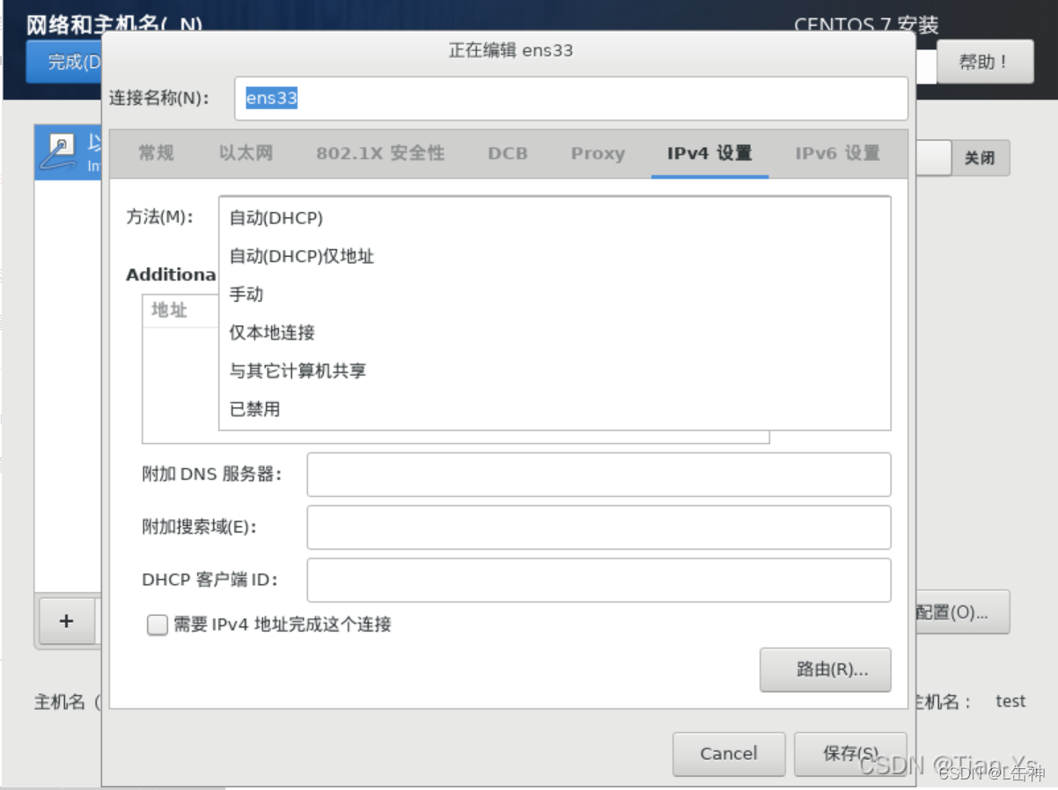Choose 仅本地连接 link-local option
This screenshot has width=1058, height=790.
[x=555, y=333]
